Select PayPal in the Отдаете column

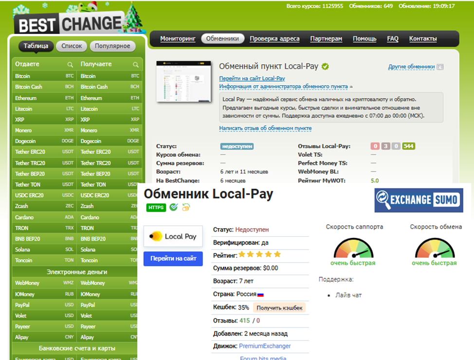pos(44,305)
